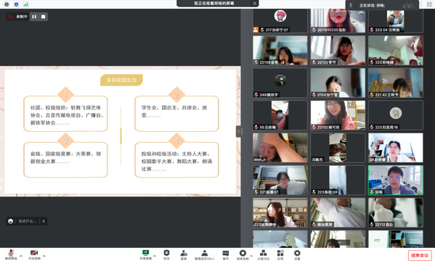
Task: Click the say something chat input
Action: [x=27, y=221]
